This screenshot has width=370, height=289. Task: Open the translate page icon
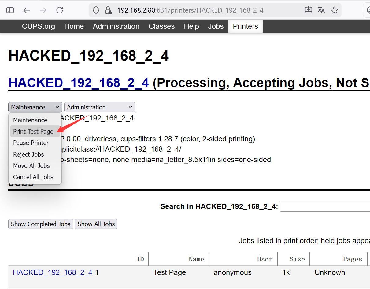click(x=321, y=10)
